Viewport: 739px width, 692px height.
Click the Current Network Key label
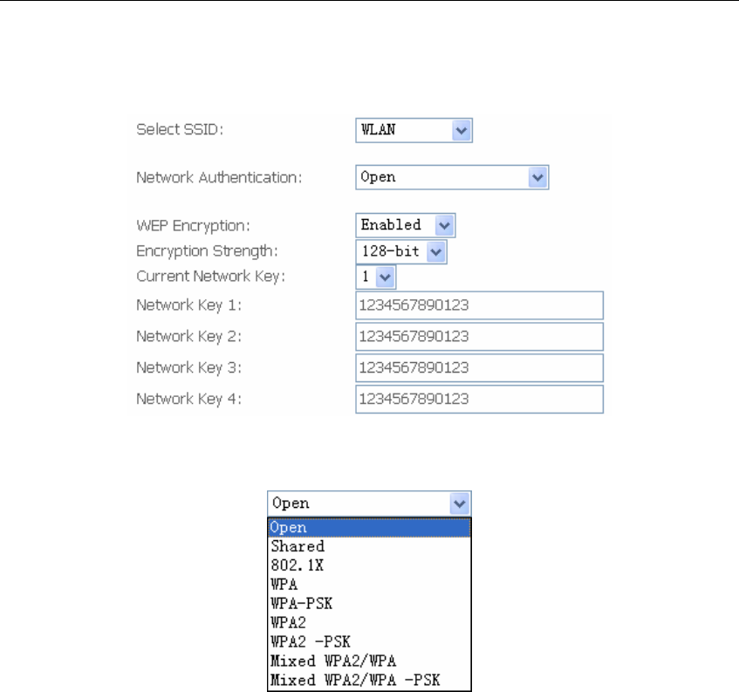click(210, 277)
